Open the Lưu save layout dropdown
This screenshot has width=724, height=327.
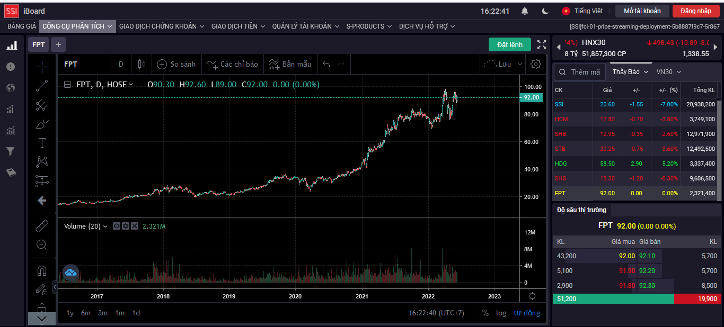[520, 64]
